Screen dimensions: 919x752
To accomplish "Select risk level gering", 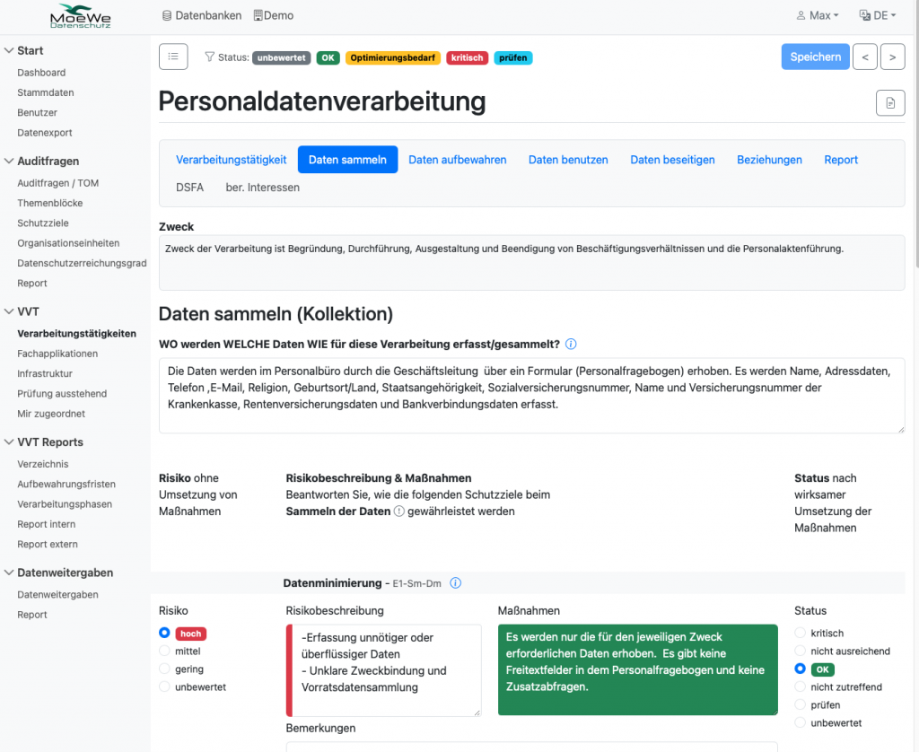I will (x=164, y=669).
